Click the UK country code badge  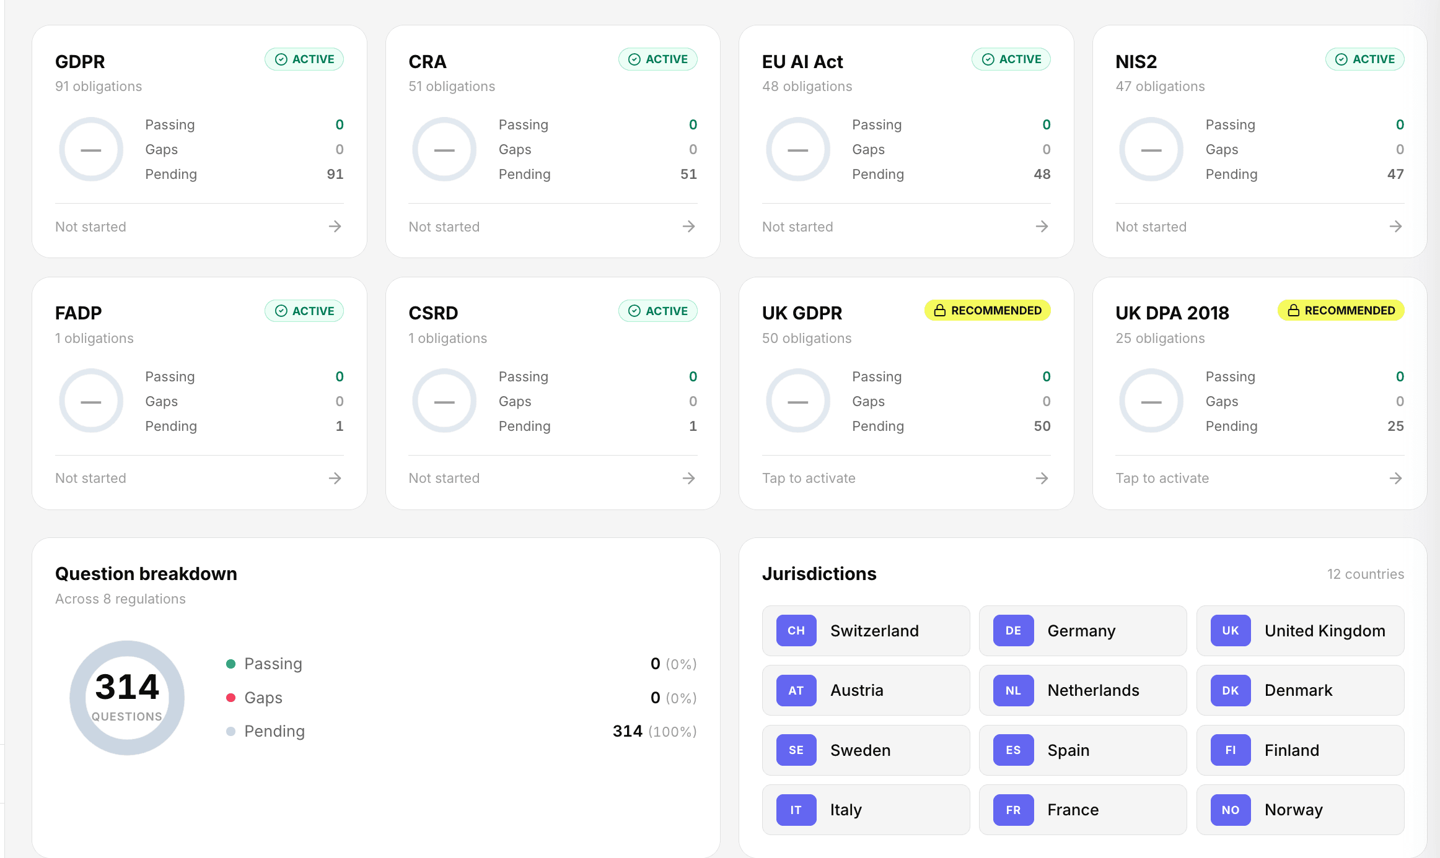click(x=1231, y=630)
